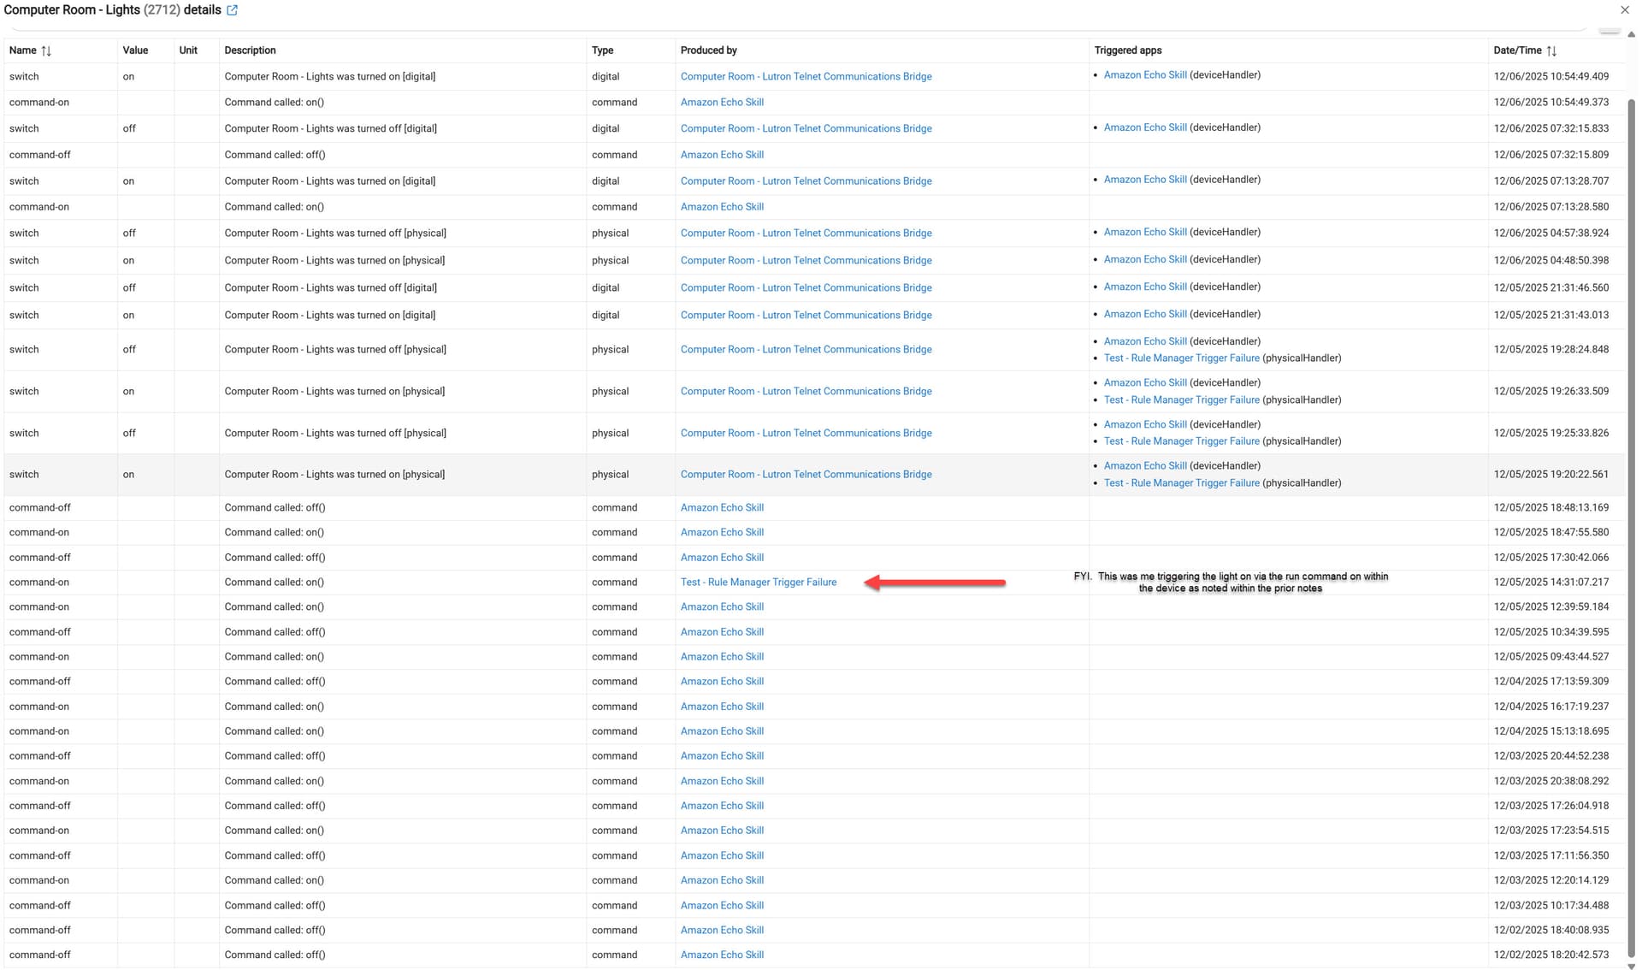1642x970 pixels.
Task: Open Lutron Telnet Bridge link in first row
Action: [x=806, y=77]
